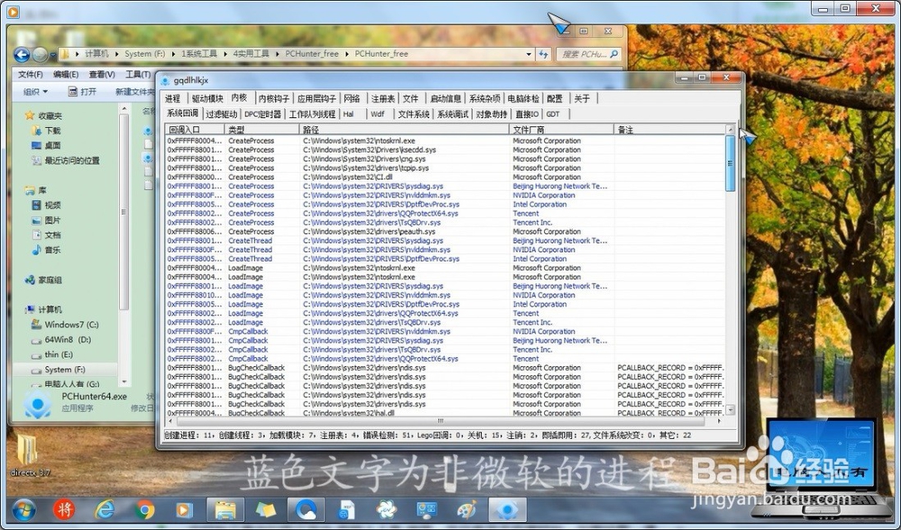Switch to 电脑体检 tab

[x=523, y=99]
